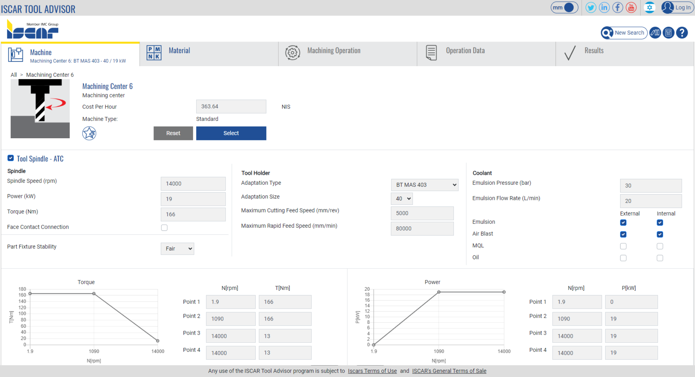Image resolution: width=695 pixels, height=377 pixels.
Task: Open ISCAR's Facebook page
Action: coord(618,8)
